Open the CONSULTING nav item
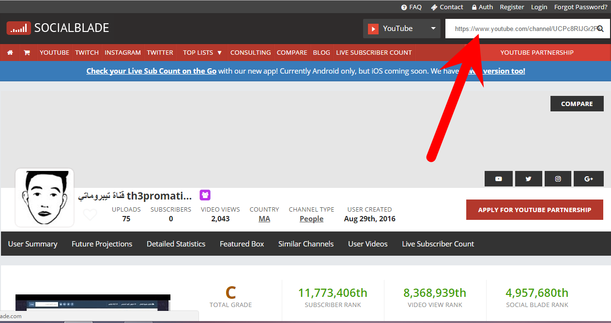Screen dimensions: 611x323 point(251,52)
